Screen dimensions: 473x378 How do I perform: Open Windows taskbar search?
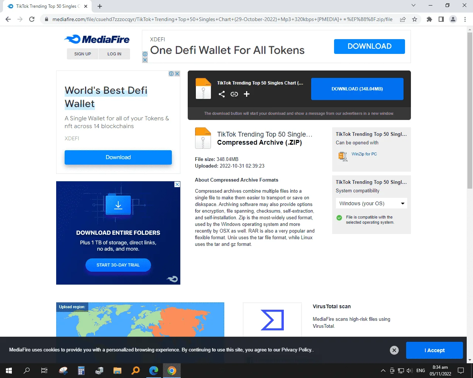tap(27, 371)
